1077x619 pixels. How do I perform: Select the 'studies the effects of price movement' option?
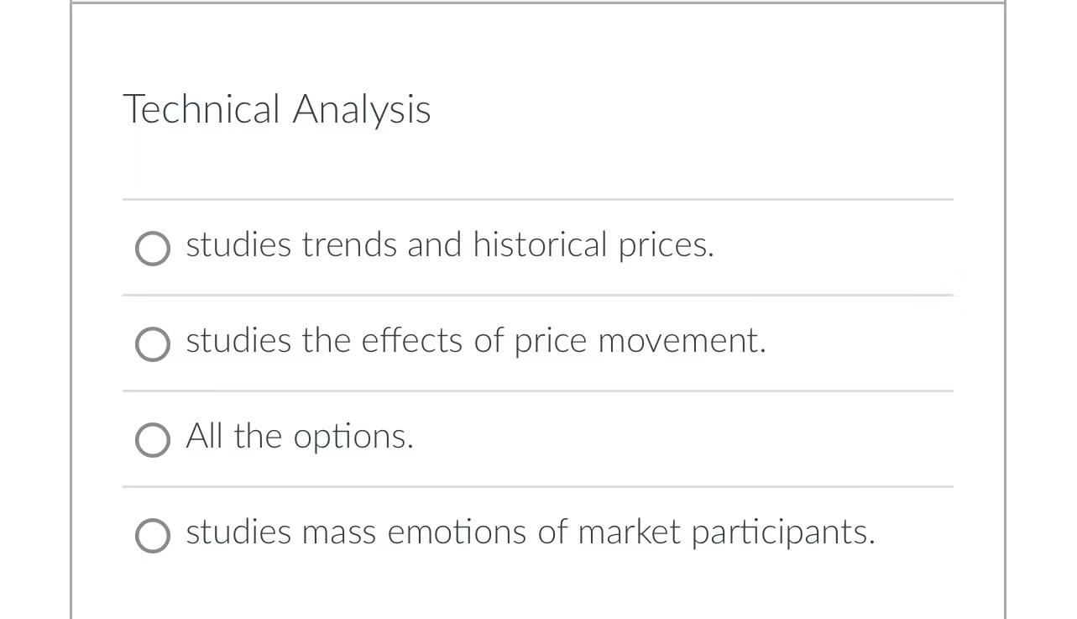coord(152,344)
